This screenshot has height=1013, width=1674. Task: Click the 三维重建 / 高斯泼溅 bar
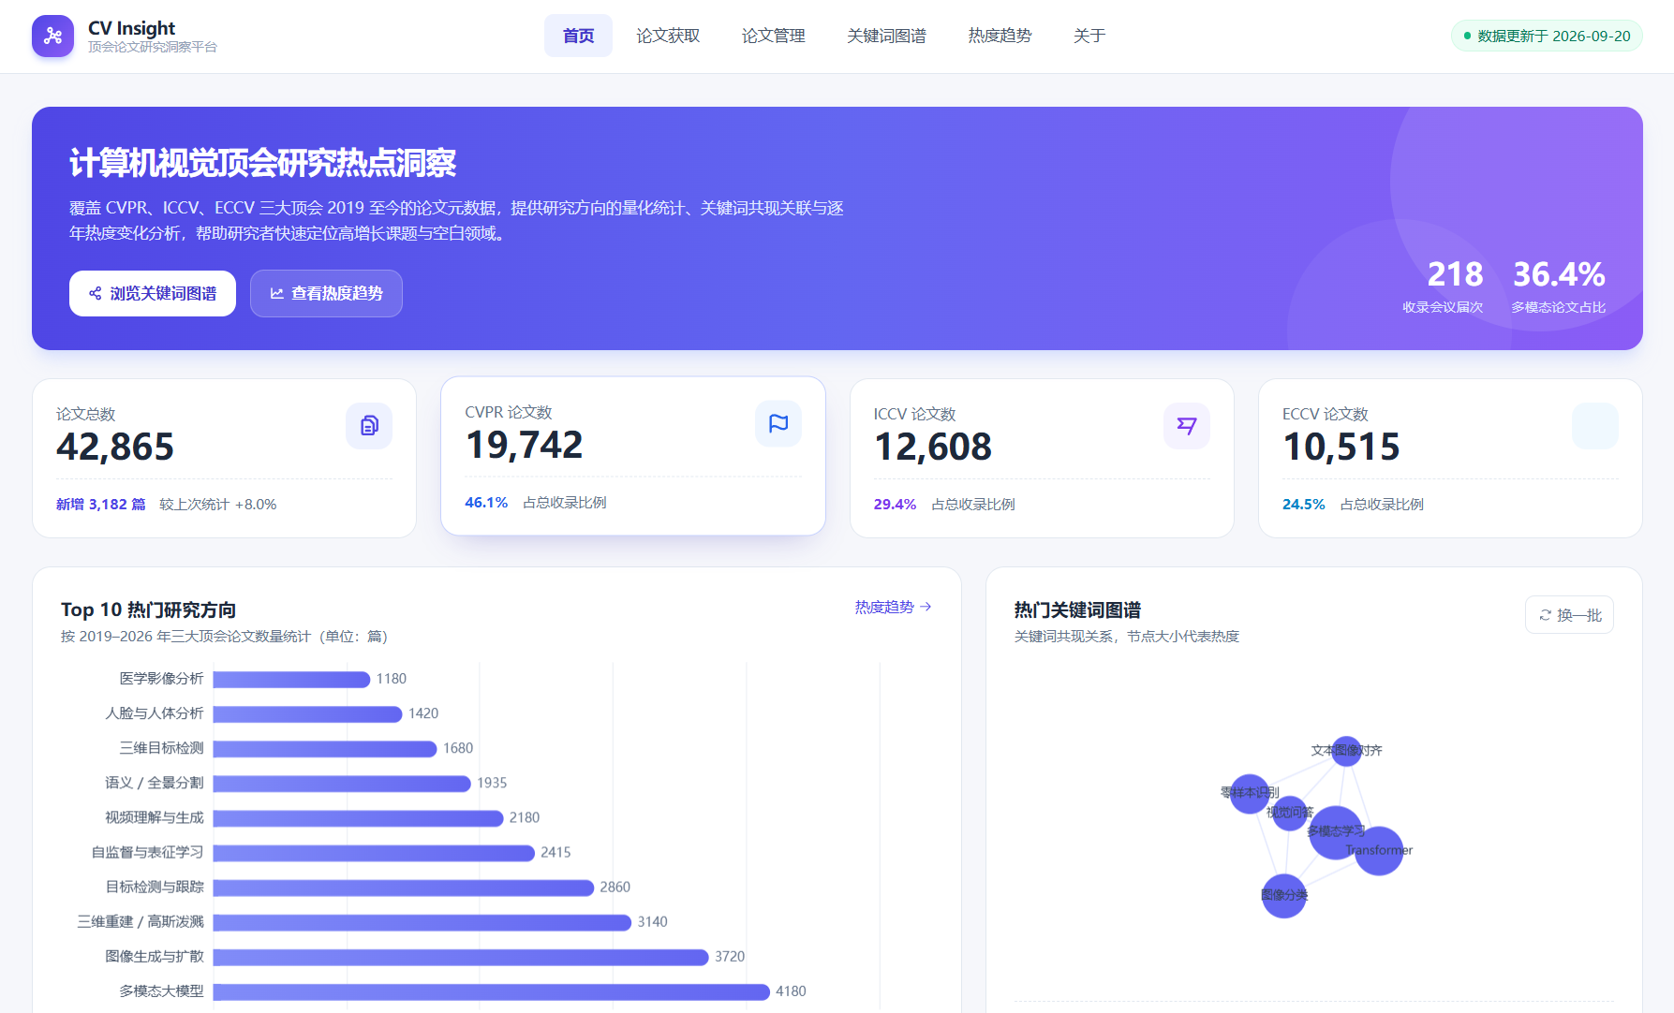pos(422,922)
